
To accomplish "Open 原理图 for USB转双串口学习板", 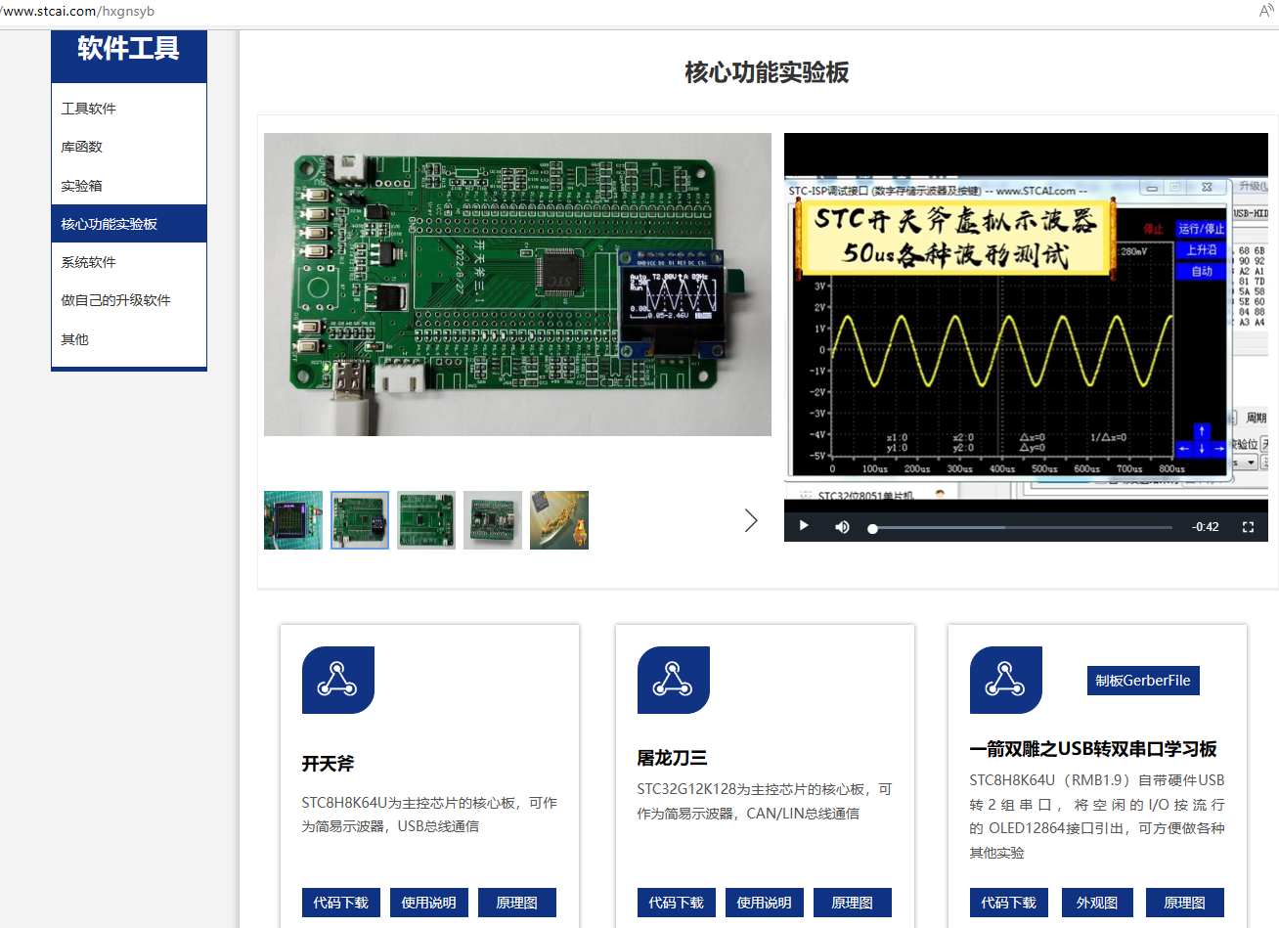I will 1185,903.
